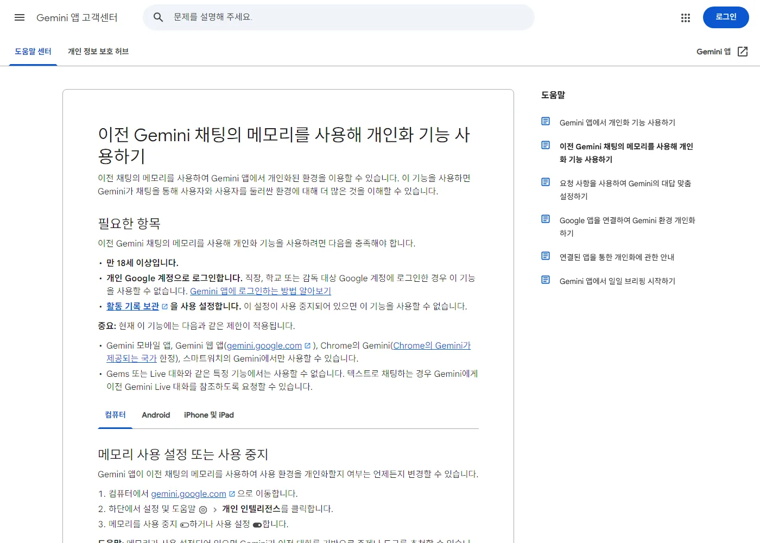Open sidebar article '연결된 앱을 통한 개인화에 관한 안내'
Screen dimensions: 760x543
[x=617, y=257]
